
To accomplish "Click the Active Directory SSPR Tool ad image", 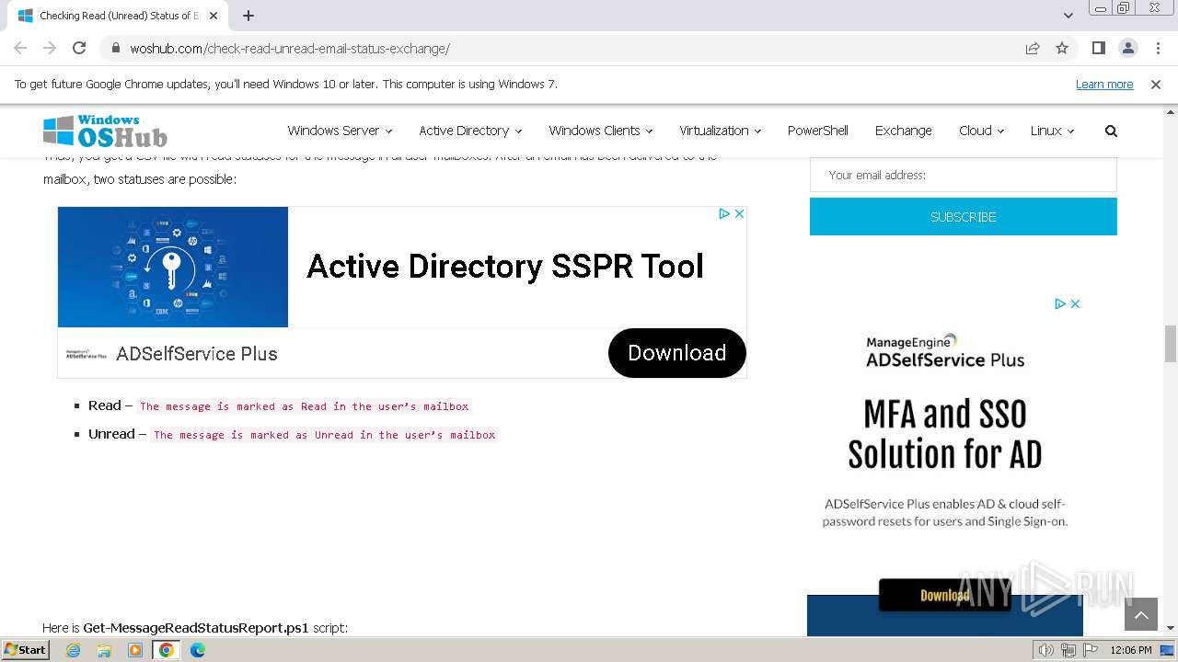I will point(173,267).
